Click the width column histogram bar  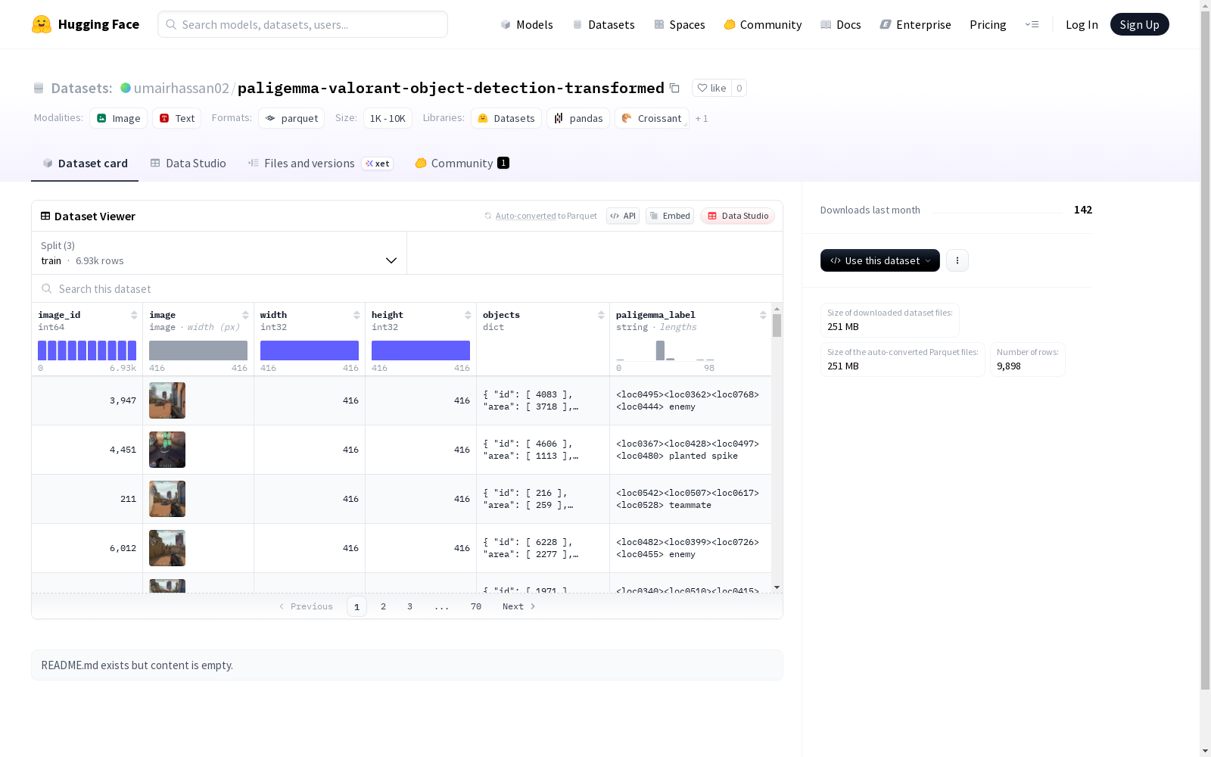coord(310,350)
